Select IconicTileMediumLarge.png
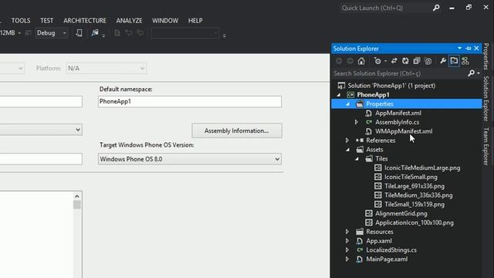 tap(422, 168)
